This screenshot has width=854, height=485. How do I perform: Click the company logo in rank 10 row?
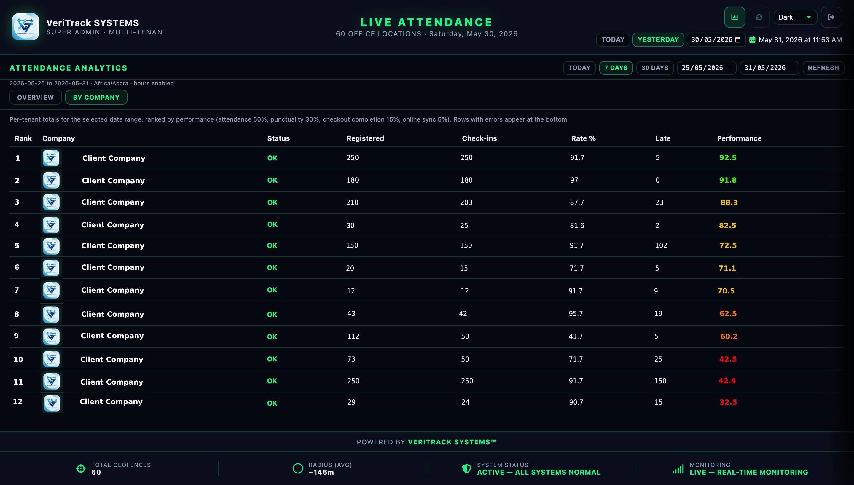click(x=51, y=359)
